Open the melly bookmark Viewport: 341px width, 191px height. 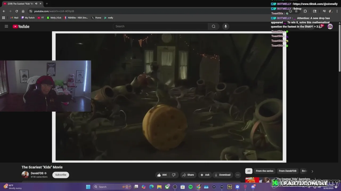[109, 18]
